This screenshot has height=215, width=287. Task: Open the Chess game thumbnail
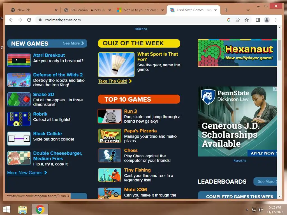[x=110, y=155]
